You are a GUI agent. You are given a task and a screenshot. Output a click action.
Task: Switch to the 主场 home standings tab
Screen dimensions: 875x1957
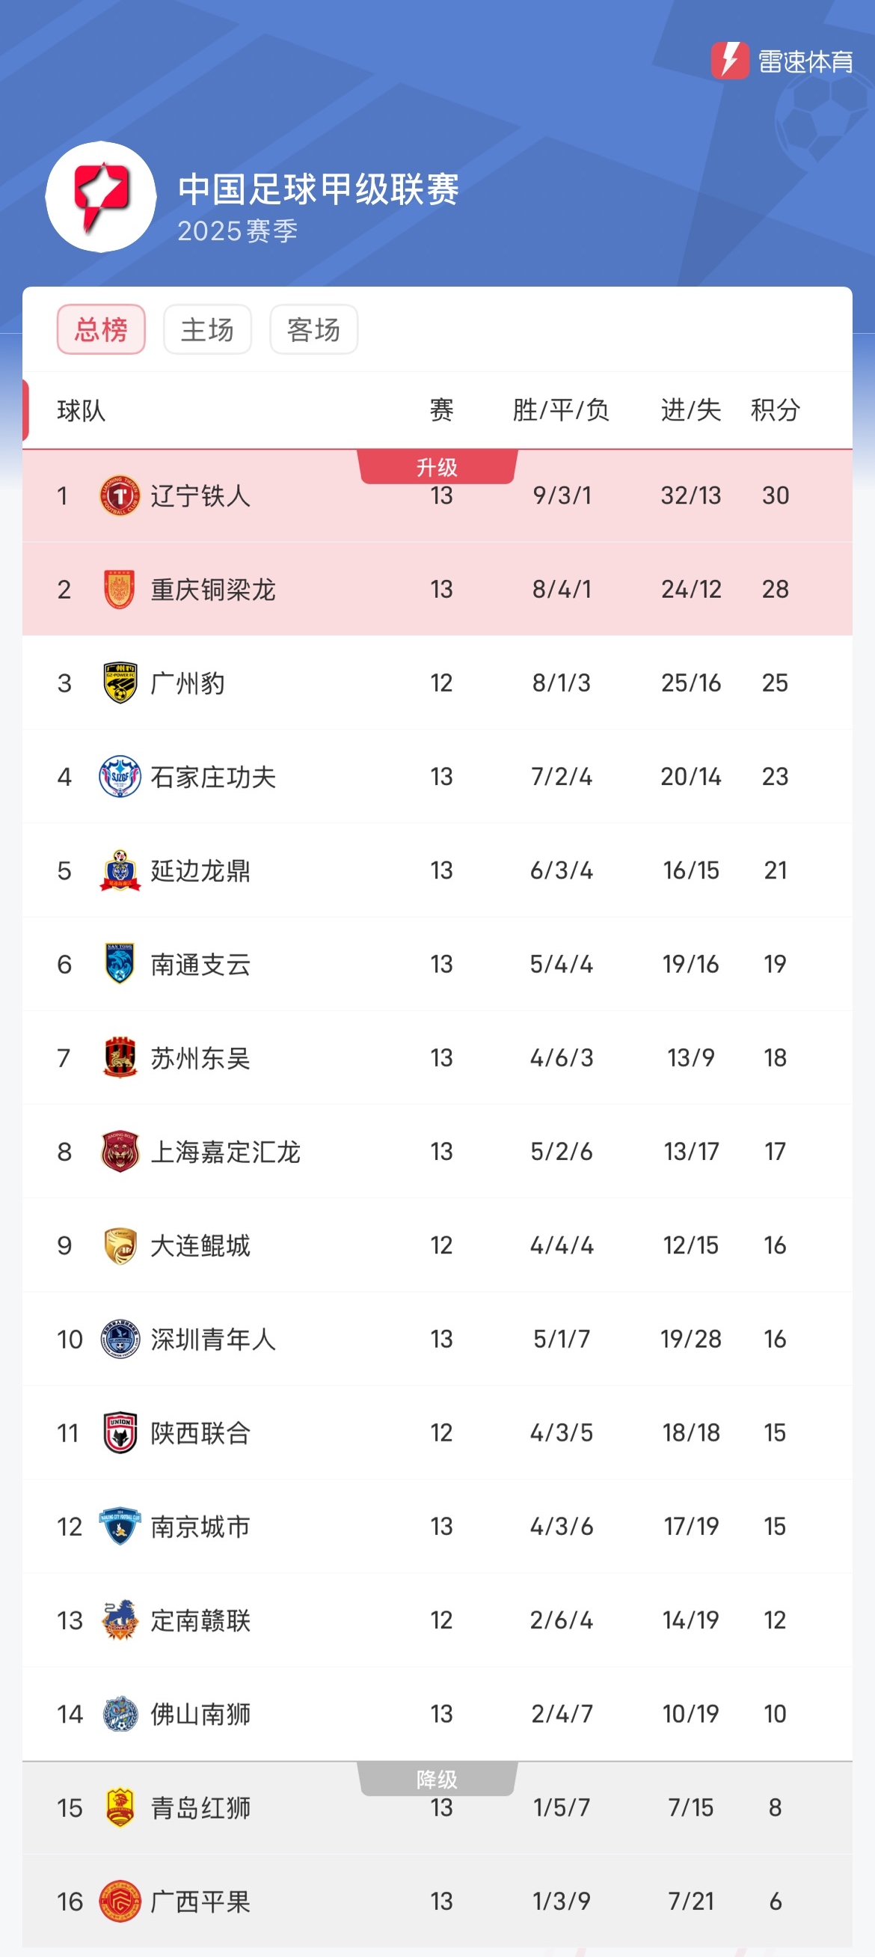207,330
